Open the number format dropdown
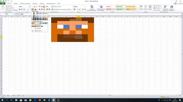 (85, 7)
